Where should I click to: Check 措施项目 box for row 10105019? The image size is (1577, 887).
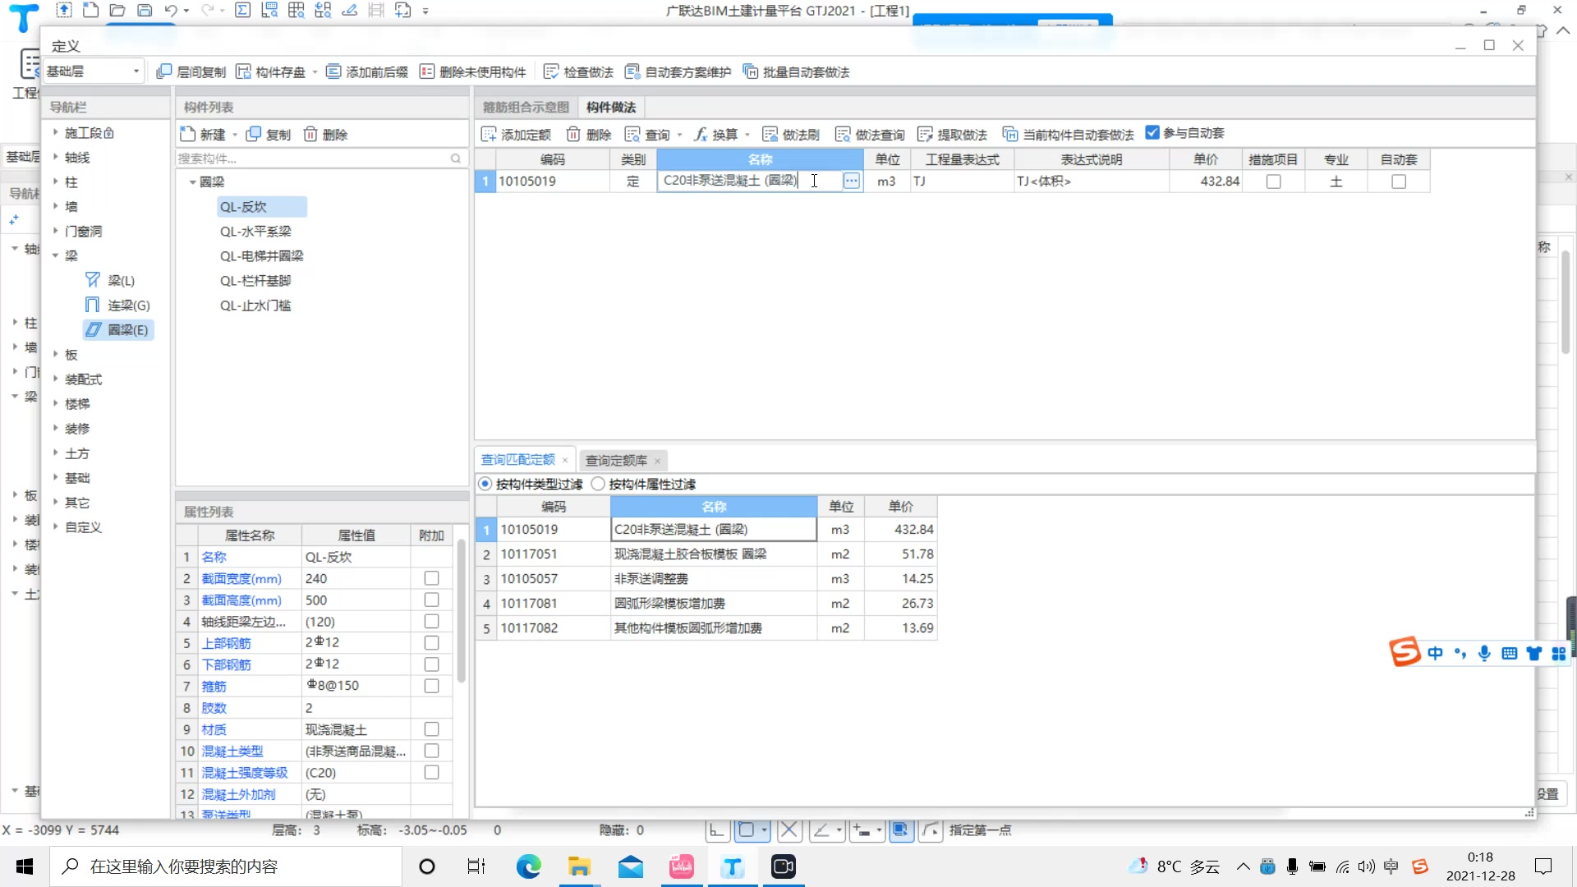(x=1273, y=182)
